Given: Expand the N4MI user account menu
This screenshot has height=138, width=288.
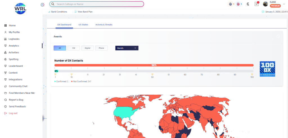Looking at the screenshot, I should click(x=284, y=4).
